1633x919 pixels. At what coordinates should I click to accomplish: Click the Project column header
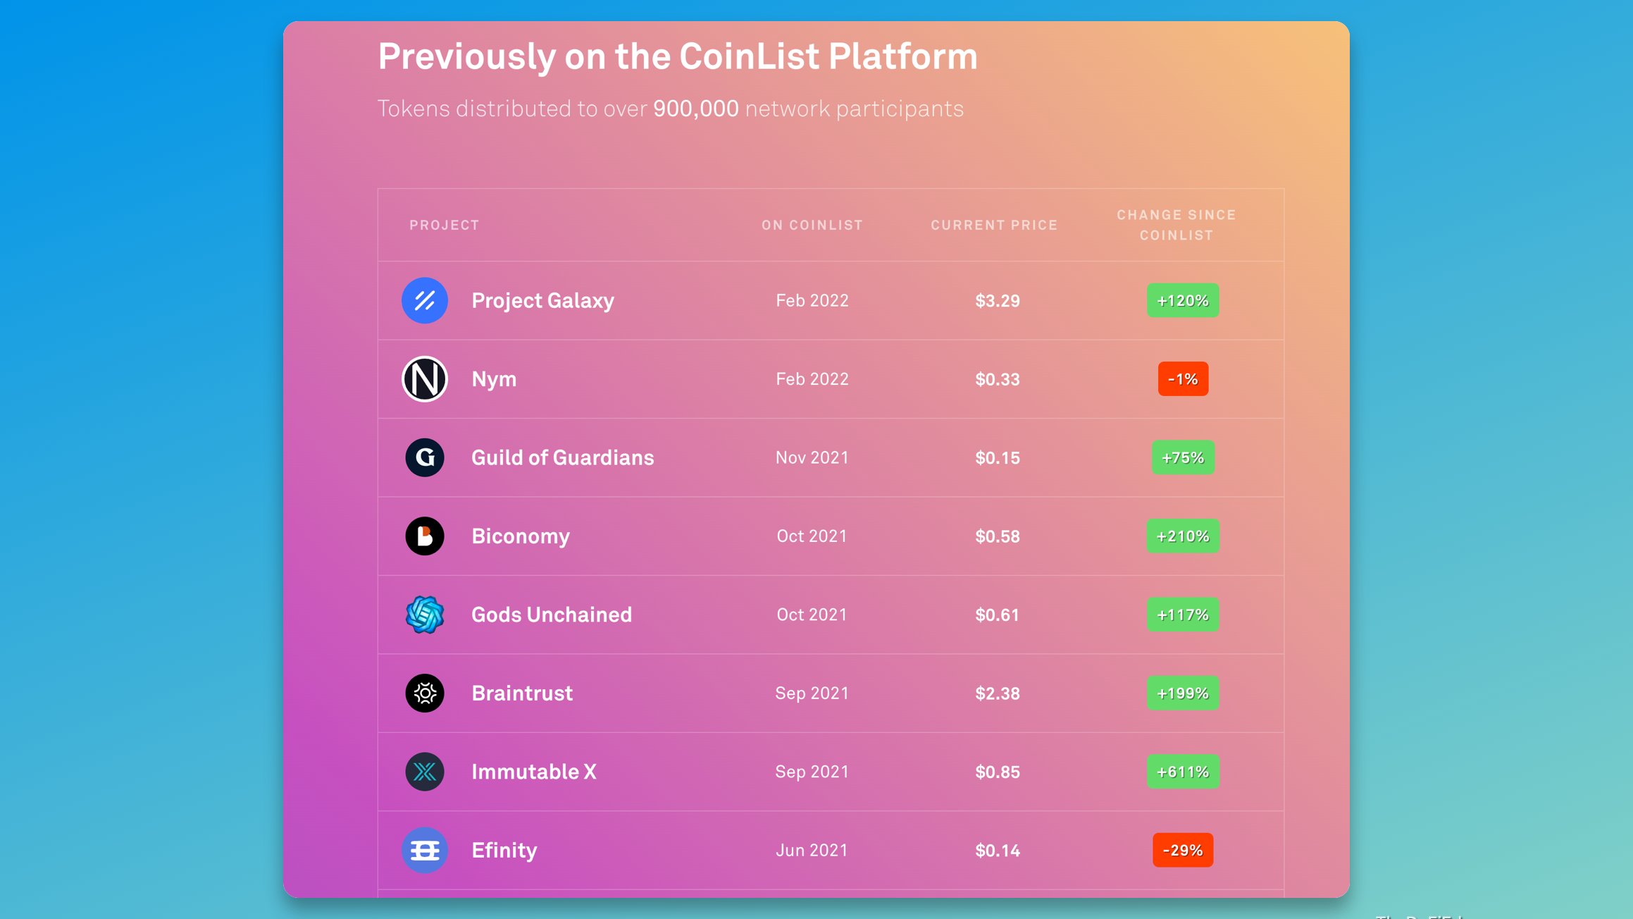445,226
